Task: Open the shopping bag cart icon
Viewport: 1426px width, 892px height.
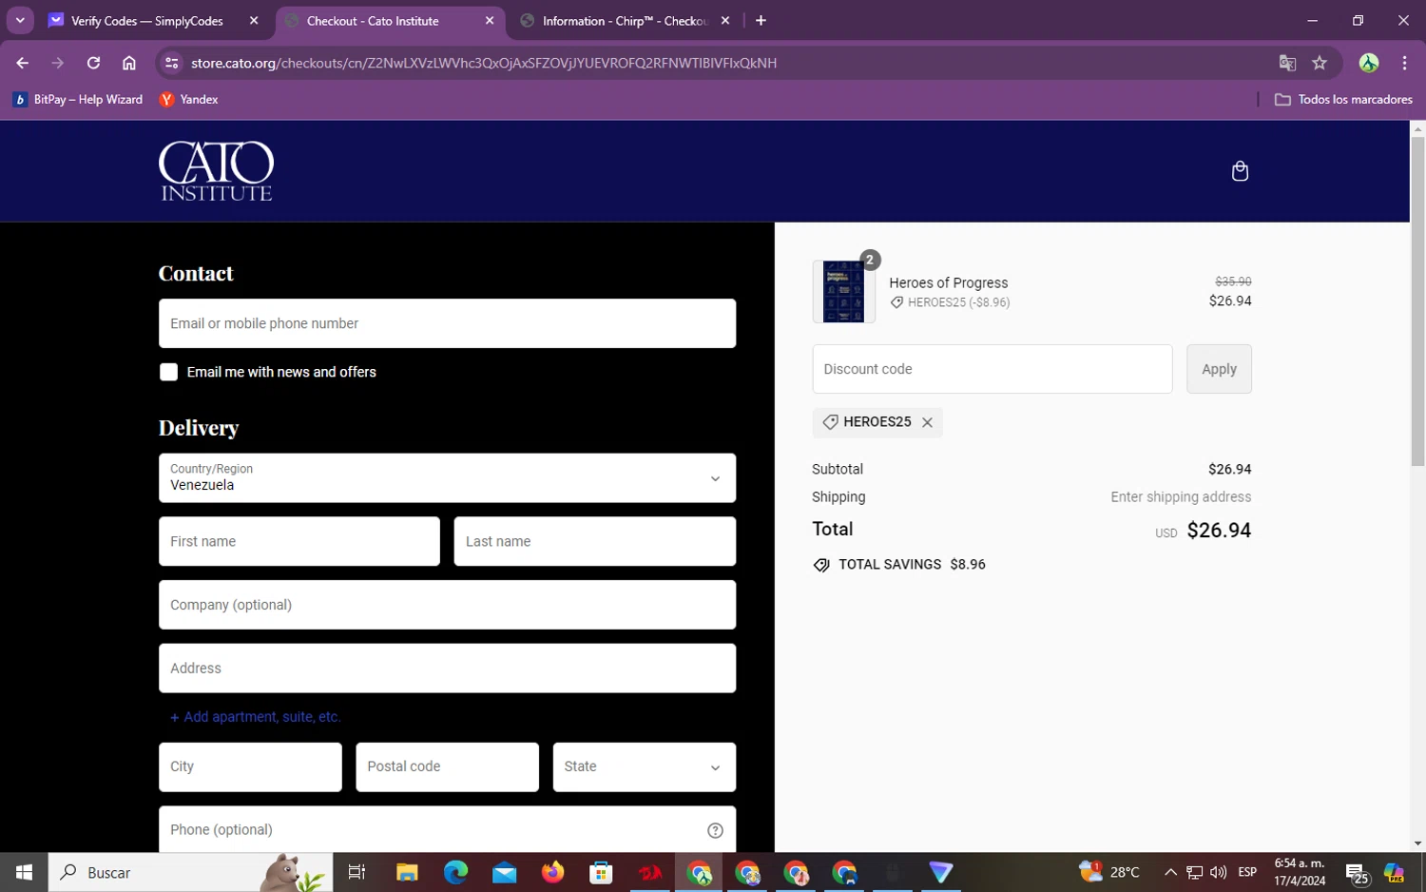Action: (x=1240, y=171)
